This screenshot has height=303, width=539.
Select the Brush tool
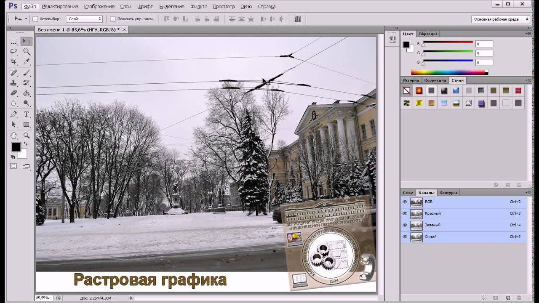click(26, 73)
